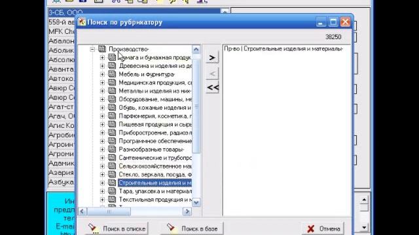
Task: Add selected rubric with > button
Action: pos(212,57)
